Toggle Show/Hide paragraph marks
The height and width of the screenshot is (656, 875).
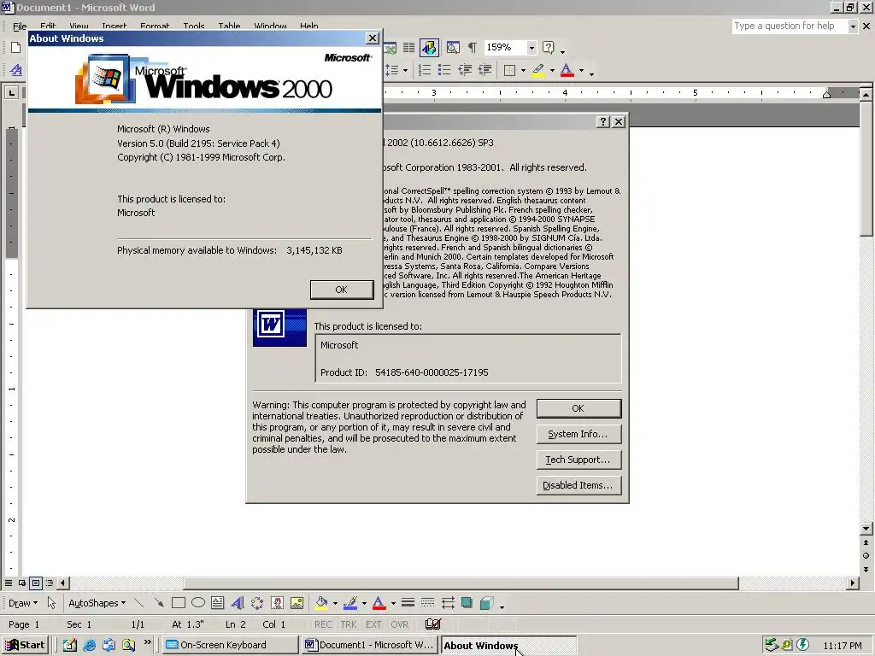pyautogui.click(x=472, y=48)
